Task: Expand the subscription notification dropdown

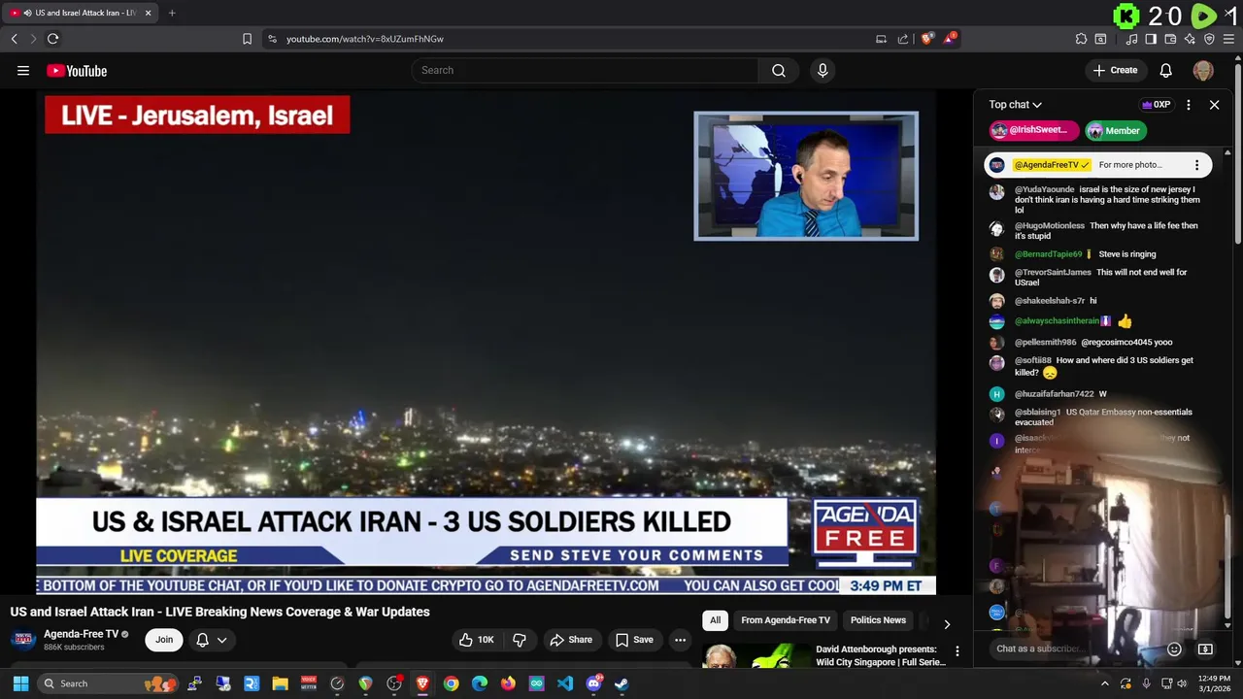Action: click(212, 640)
